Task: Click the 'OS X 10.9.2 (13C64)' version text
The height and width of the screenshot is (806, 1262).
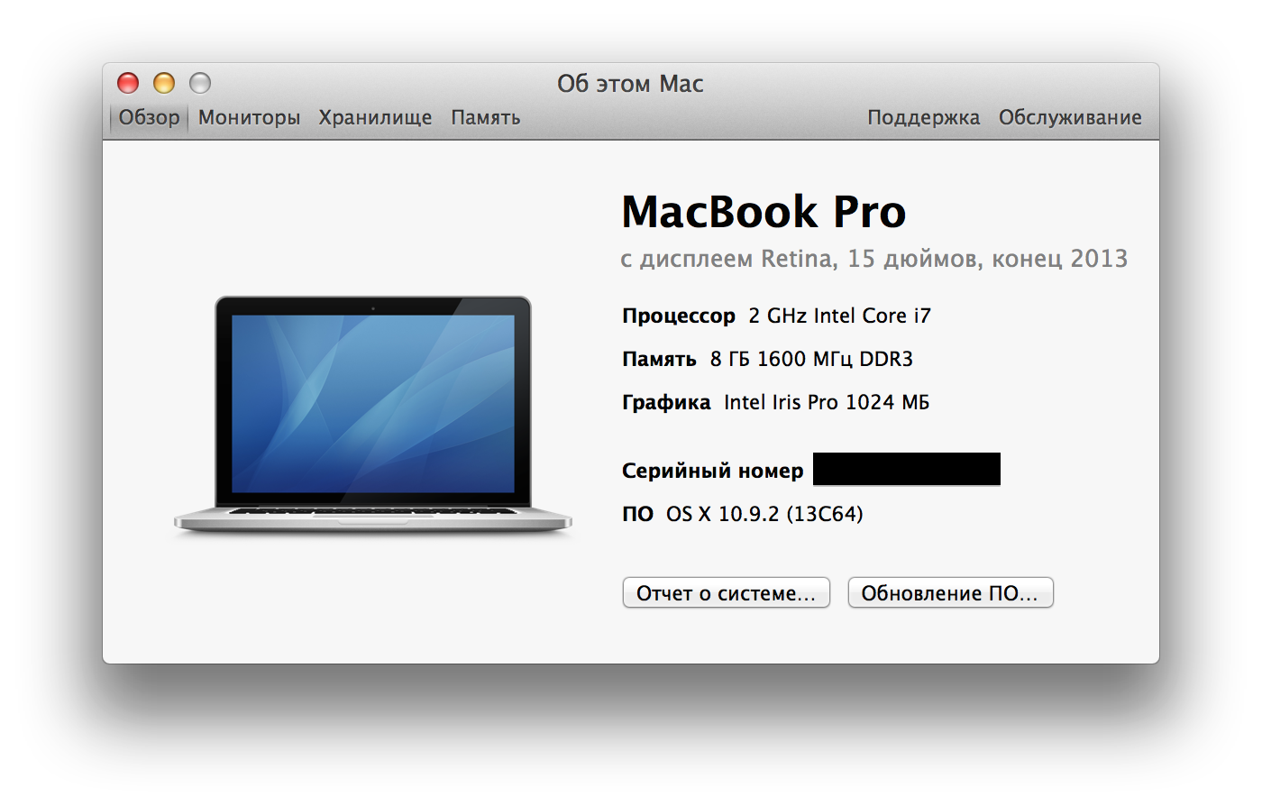Action: (x=764, y=515)
